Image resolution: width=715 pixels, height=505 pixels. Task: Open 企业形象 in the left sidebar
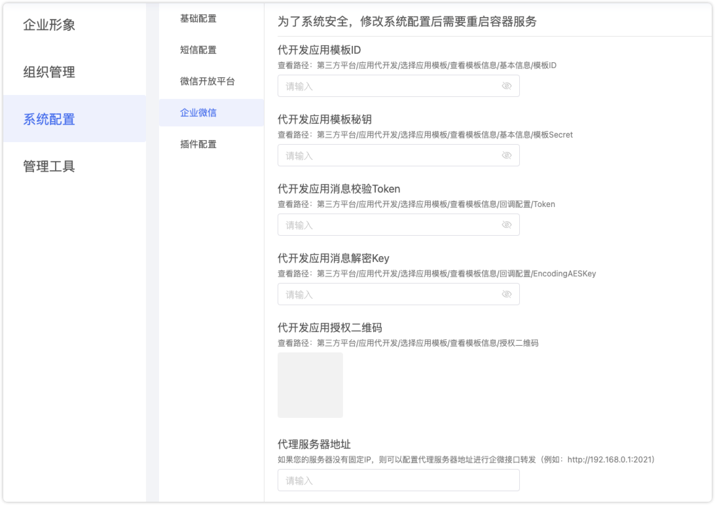pos(49,25)
